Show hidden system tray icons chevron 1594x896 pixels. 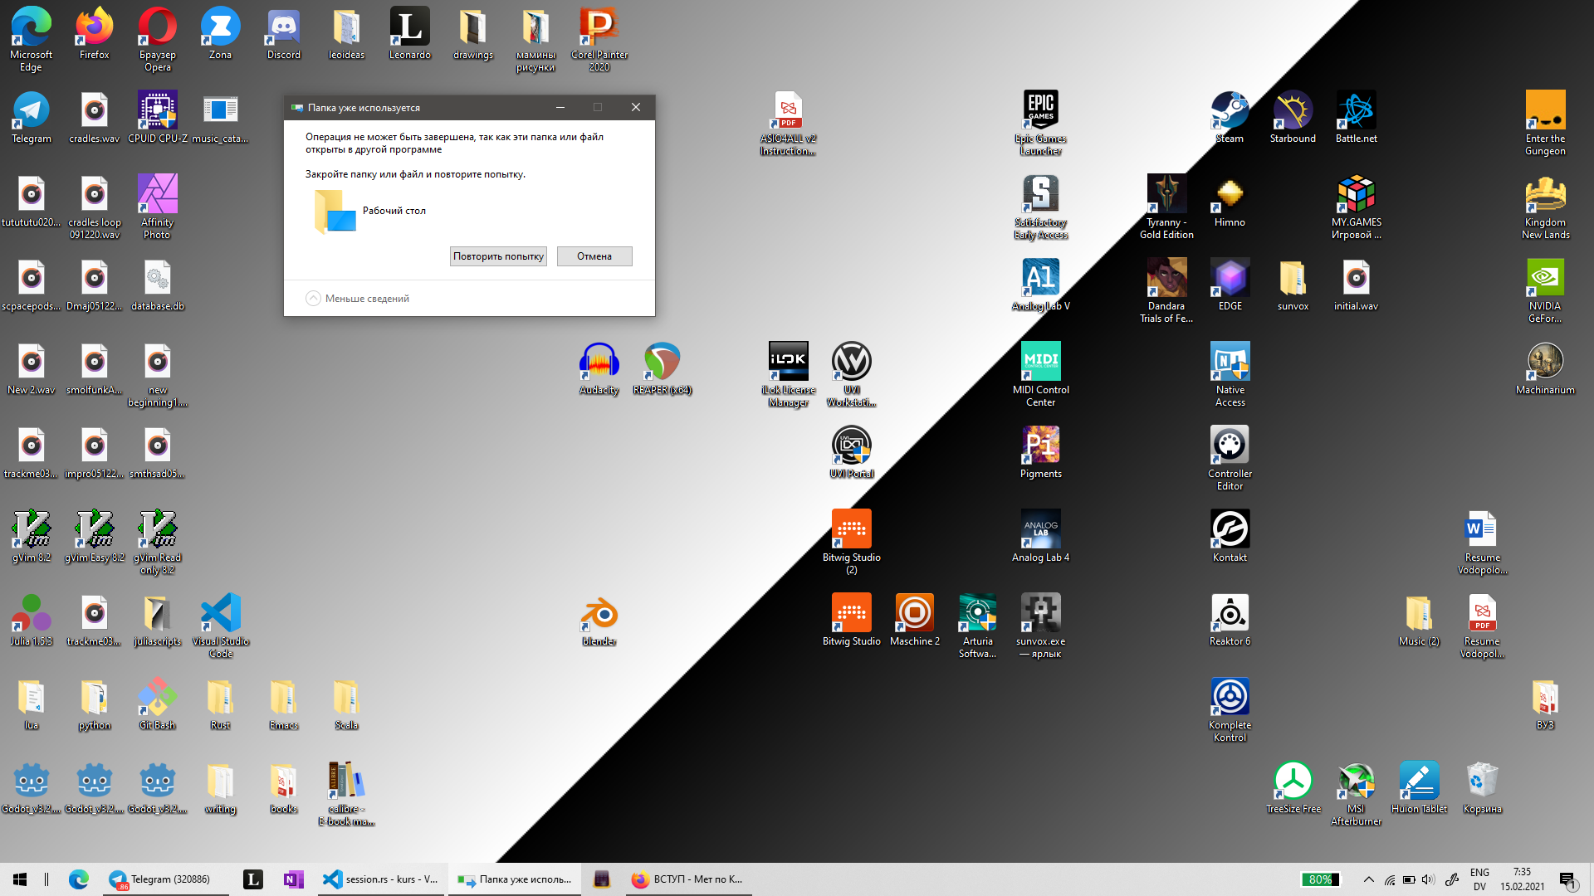(x=1369, y=879)
